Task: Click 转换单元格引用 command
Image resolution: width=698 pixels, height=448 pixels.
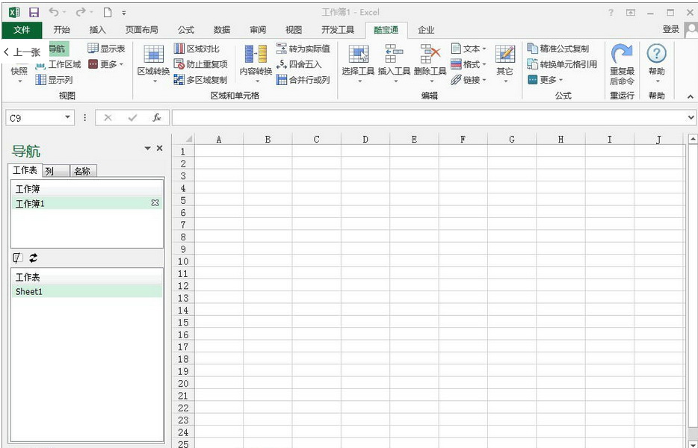Action: click(x=562, y=64)
